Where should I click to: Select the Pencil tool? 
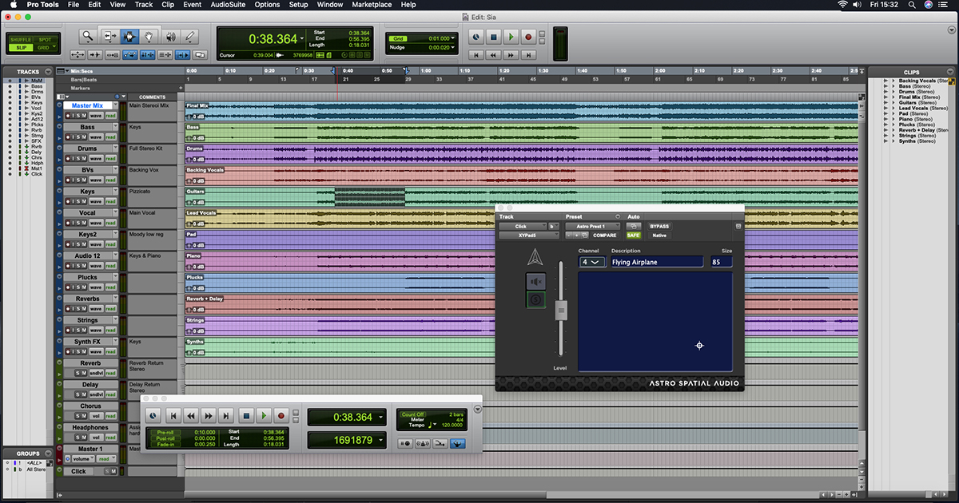pos(190,36)
